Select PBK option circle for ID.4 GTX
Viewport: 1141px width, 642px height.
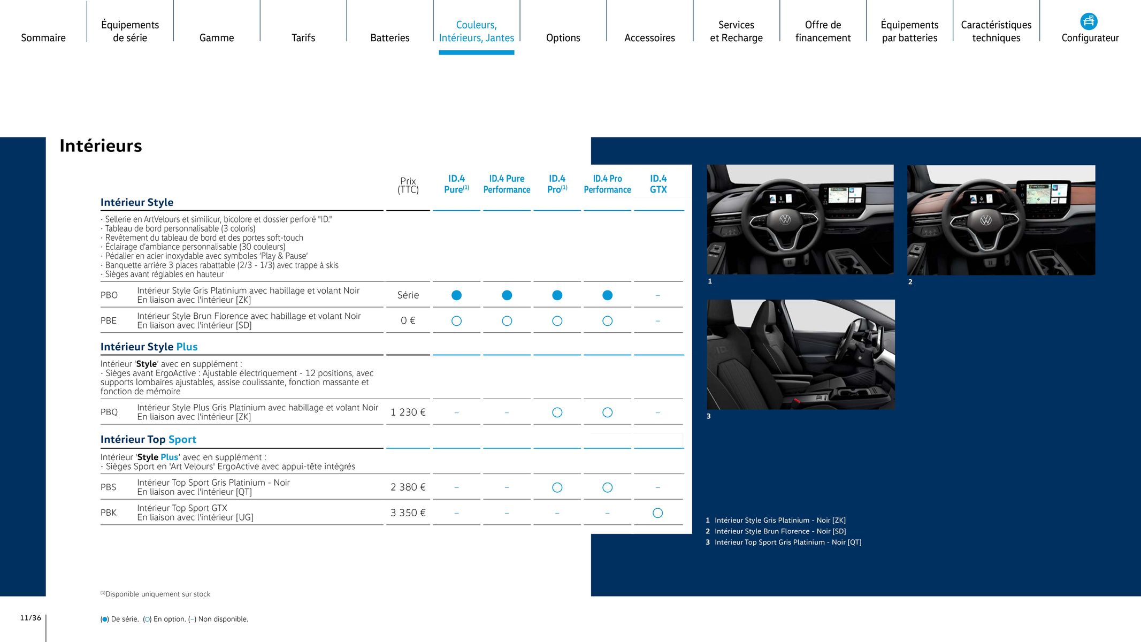(658, 513)
